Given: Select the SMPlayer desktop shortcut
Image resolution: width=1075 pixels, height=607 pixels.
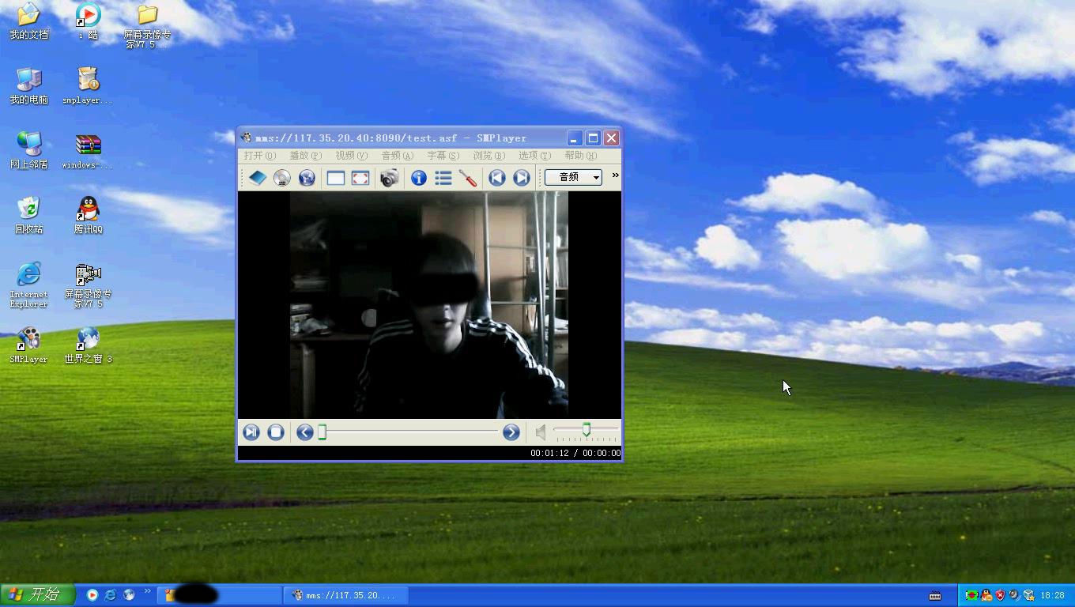Looking at the screenshot, I should [28, 345].
